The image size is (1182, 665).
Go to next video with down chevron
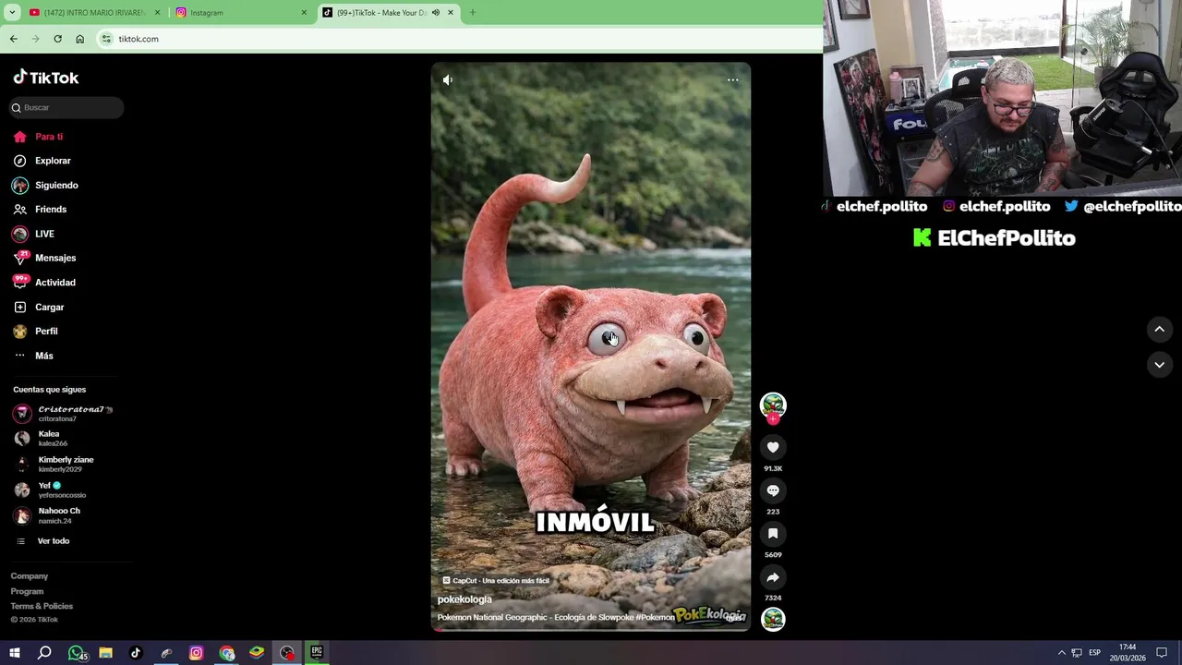[x=1160, y=365]
